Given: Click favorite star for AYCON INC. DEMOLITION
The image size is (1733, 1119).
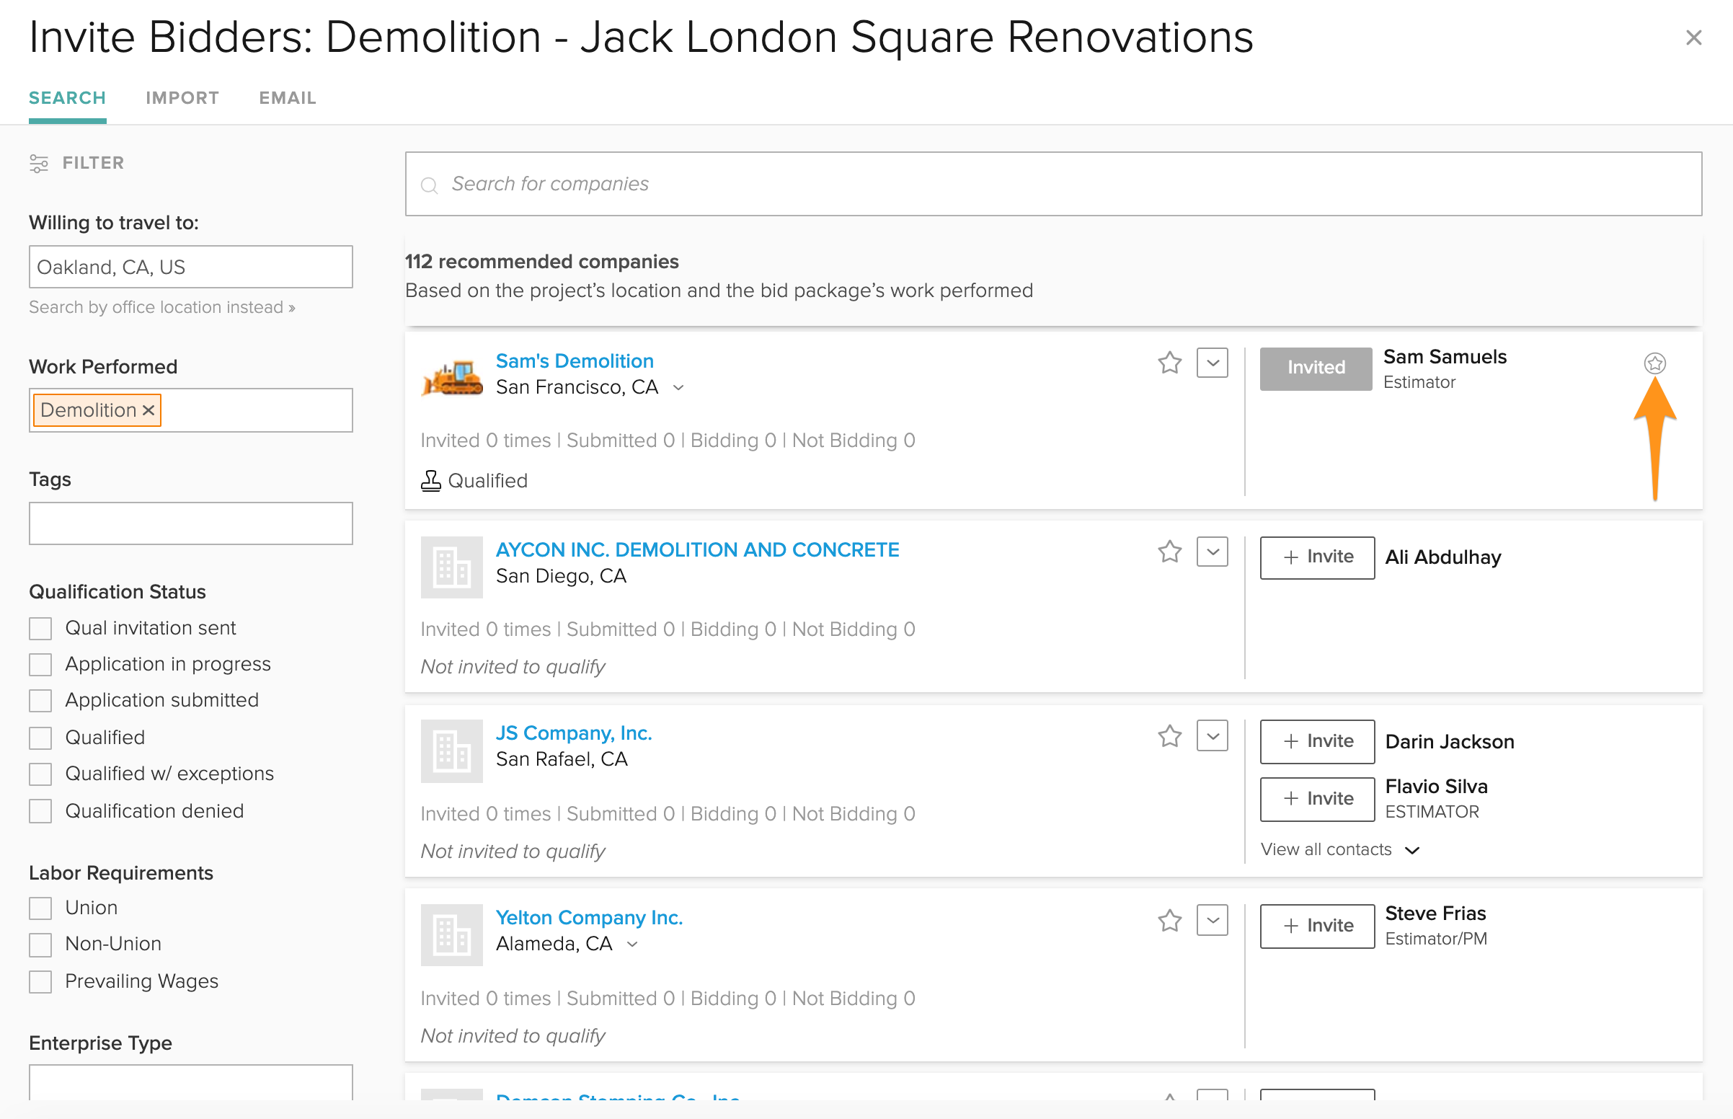Looking at the screenshot, I should coord(1169,552).
